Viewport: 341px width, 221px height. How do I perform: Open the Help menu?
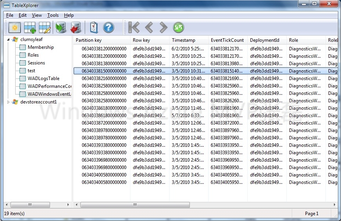coord(69,15)
